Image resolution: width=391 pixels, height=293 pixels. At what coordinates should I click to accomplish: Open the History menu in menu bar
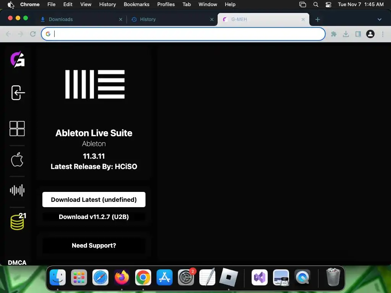tap(107, 5)
